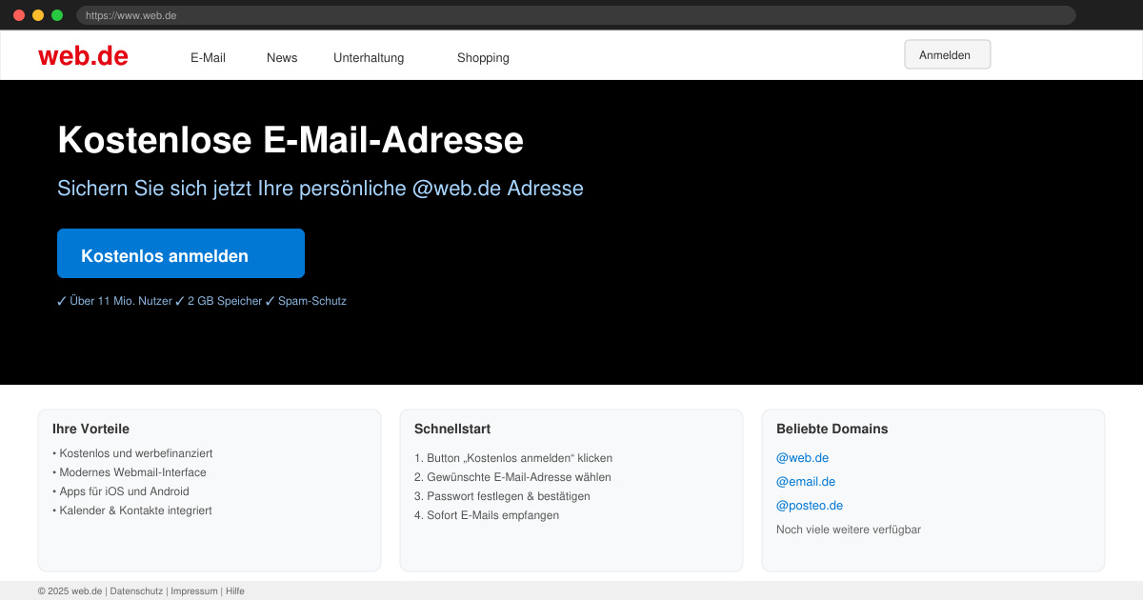Click the Noch viele weitere verfügbar text
The image size is (1143, 600).
(x=849, y=530)
